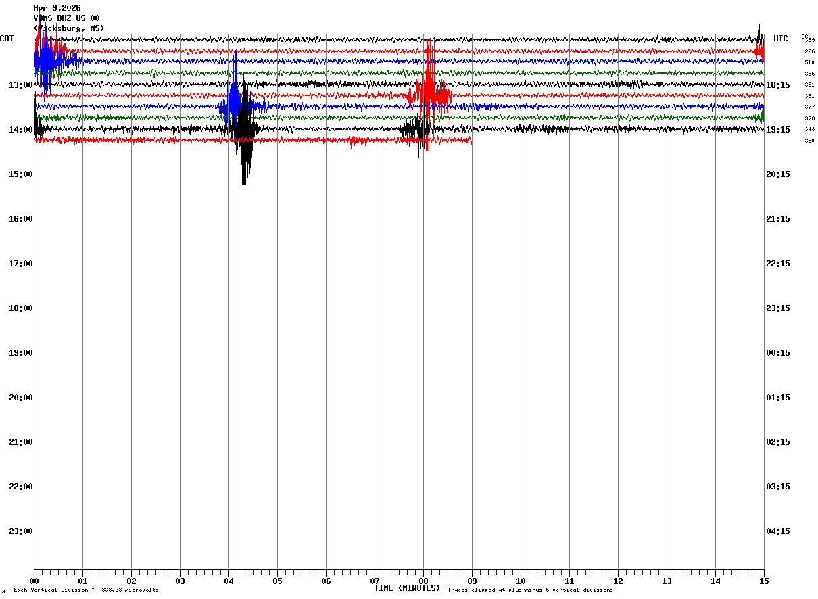Image resolution: width=818 pixels, height=599 pixels.
Task: Click the '04:15' UTC time label
Action: pyautogui.click(x=778, y=531)
